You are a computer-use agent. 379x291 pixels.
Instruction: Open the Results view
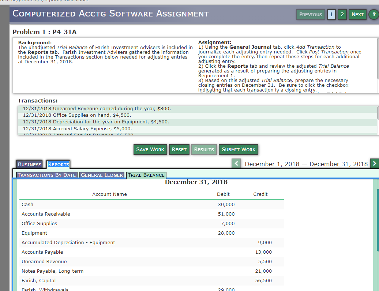(204, 149)
